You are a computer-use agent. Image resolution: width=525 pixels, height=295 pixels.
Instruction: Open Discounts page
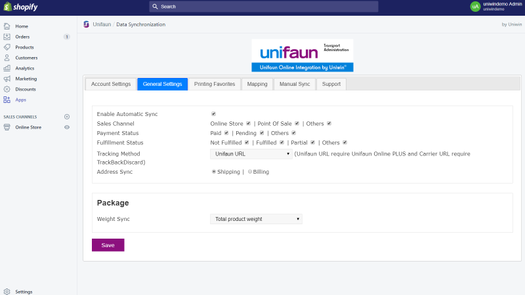[x=26, y=89]
